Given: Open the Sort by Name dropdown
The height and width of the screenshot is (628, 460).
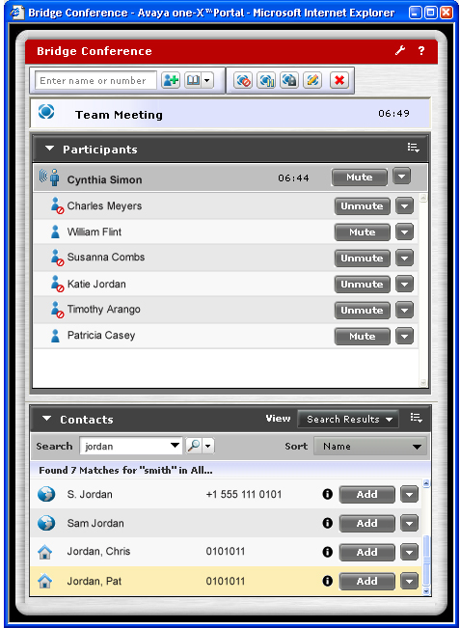Looking at the screenshot, I should (x=370, y=447).
